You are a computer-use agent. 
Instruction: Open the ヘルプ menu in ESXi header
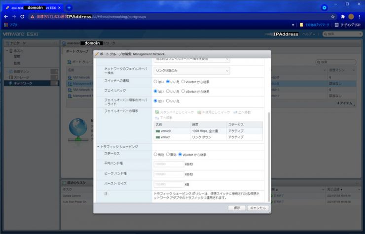click(x=308, y=34)
